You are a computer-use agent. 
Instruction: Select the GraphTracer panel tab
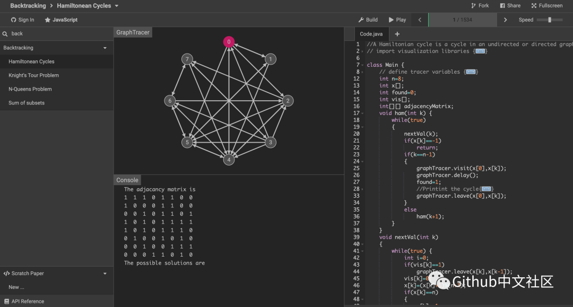(133, 32)
